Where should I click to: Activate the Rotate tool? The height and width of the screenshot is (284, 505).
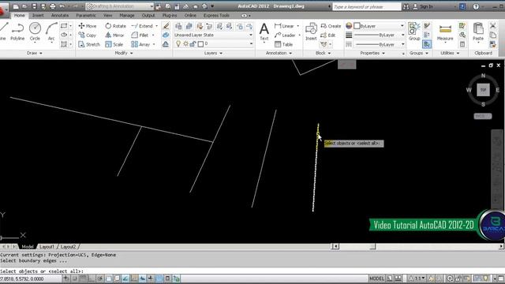coord(116,26)
